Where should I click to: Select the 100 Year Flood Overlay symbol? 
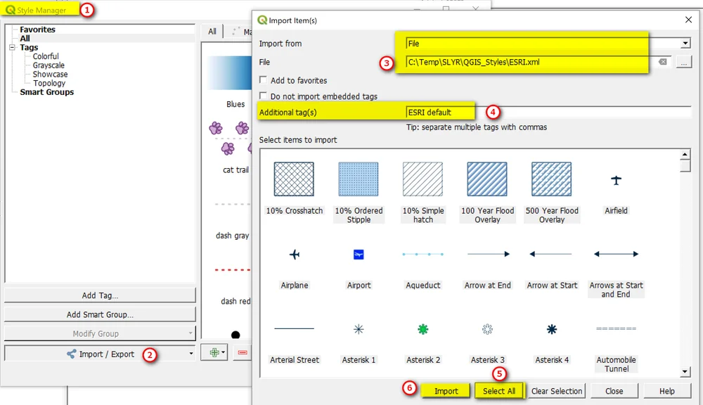pos(487,179)
